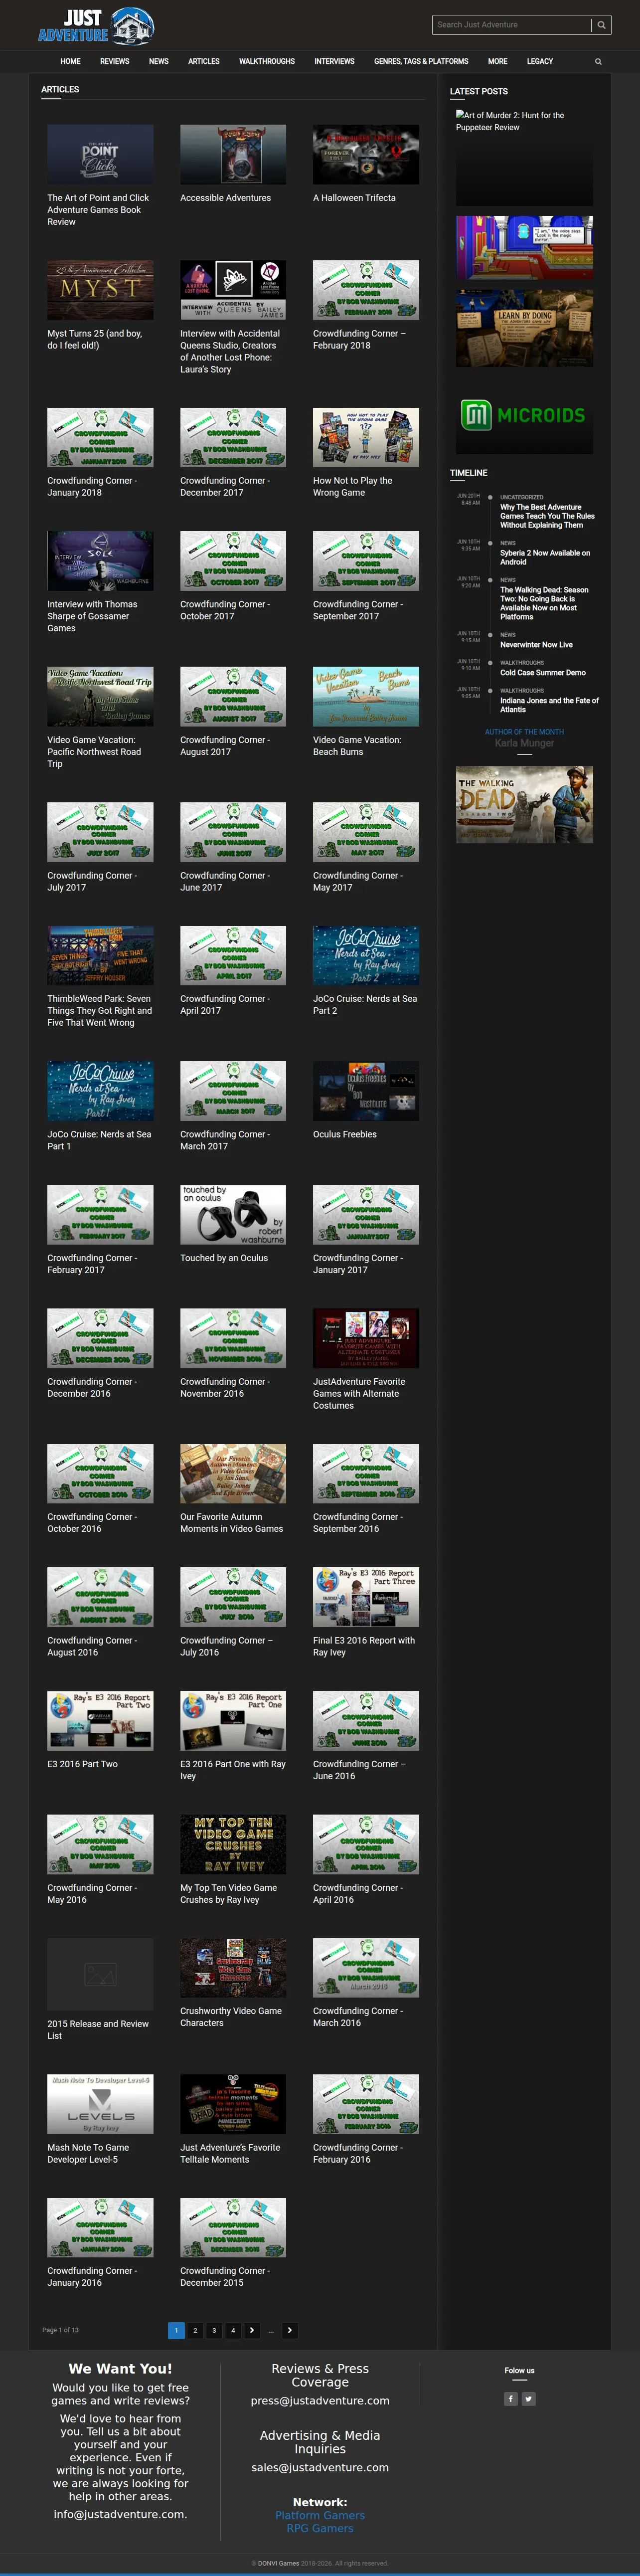Open JoCo Cruise: Nerds at Sea Part 1 title
The height and width of the screenshot is (2576, 640).
coord(99,1140)
